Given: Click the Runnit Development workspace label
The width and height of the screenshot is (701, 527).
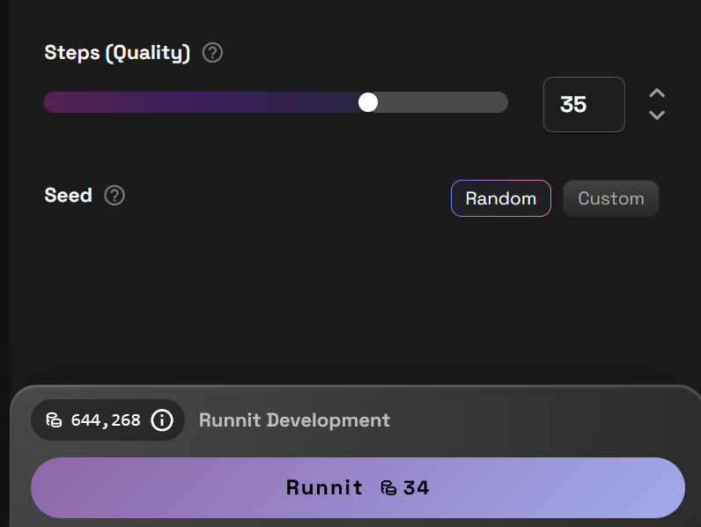Looking at the screenshot, I should point(294,420).
